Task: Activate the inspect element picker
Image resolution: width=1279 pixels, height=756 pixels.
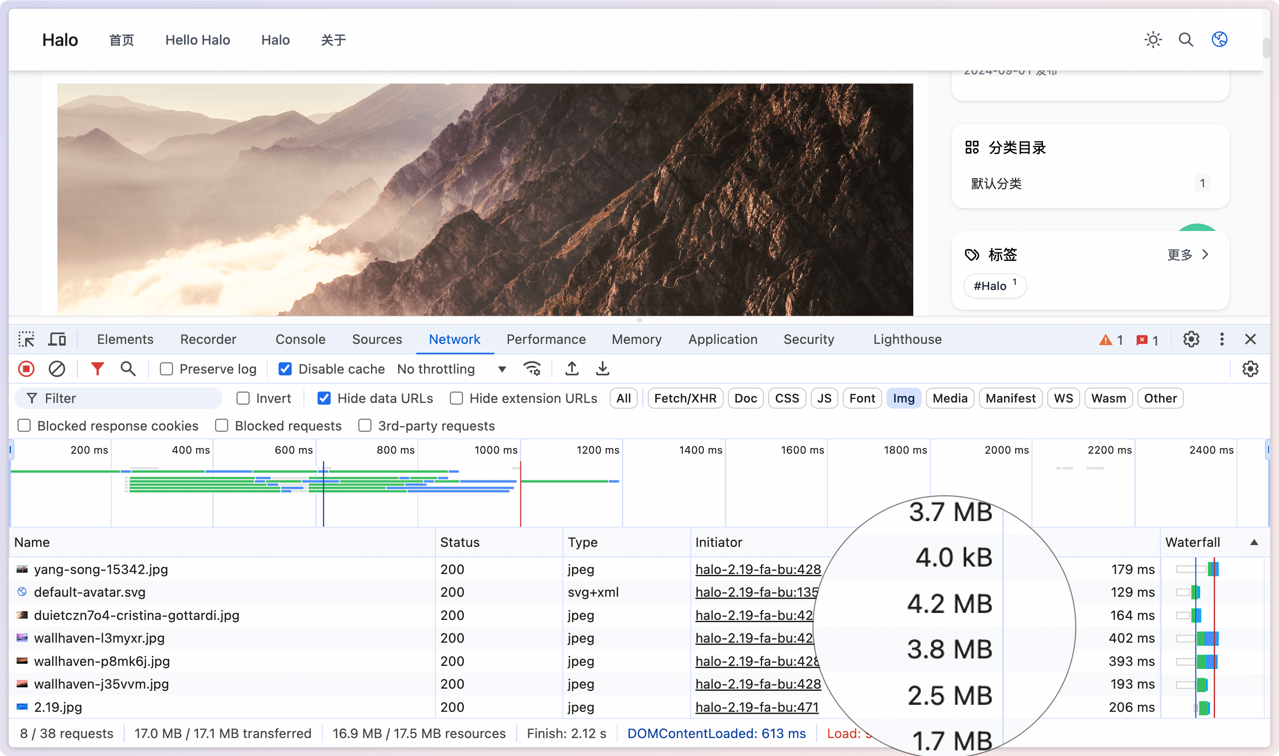Action: tap(26, 339)
